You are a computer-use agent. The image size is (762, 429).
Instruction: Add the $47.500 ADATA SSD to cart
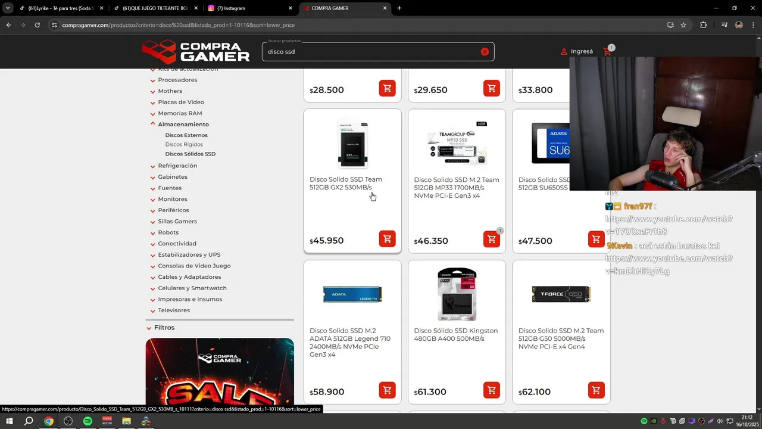596,240
